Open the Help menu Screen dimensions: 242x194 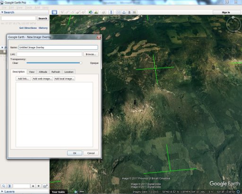coord(45,8)
